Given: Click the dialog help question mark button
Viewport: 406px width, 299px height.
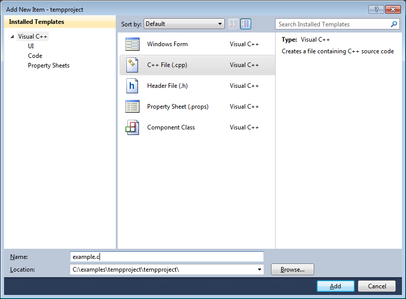Looking at the screenshot, I should (x=376, y=9).
